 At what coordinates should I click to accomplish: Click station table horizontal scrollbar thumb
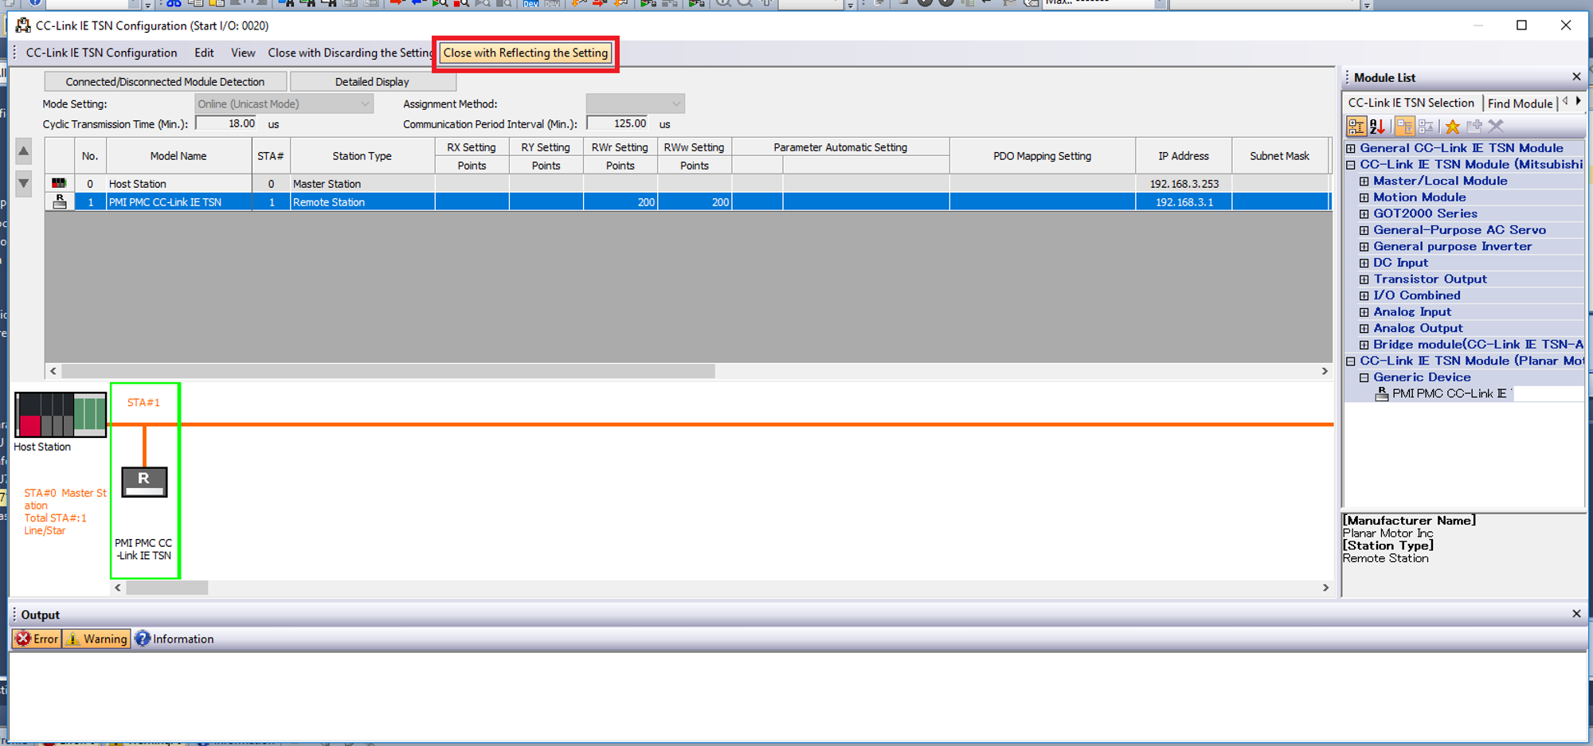coord(388,371)
